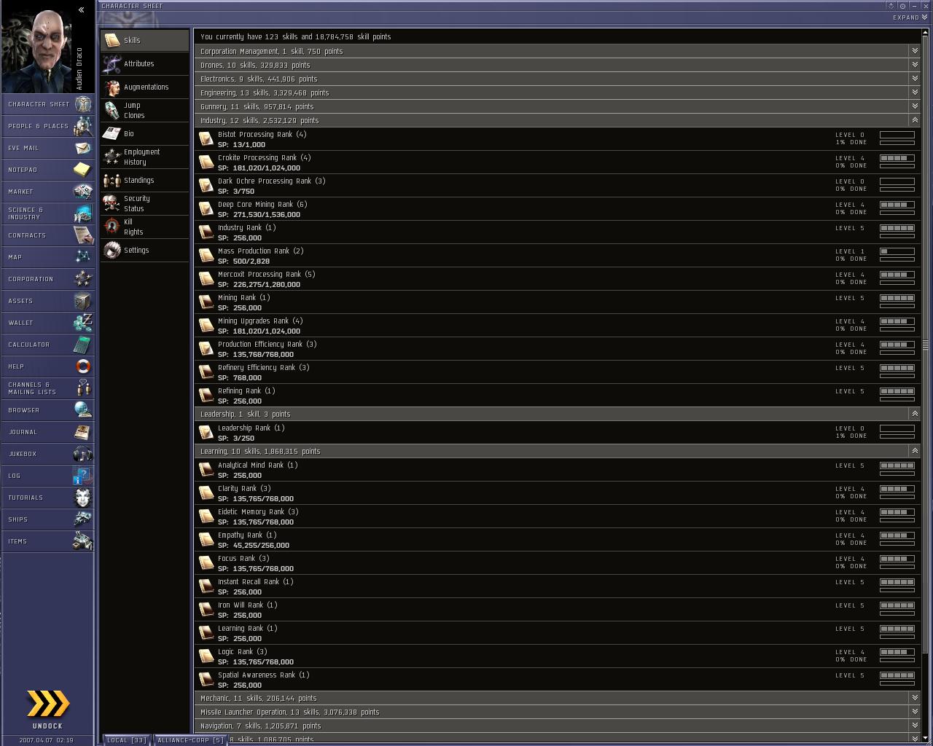Open the Help window
This screenshot has height=746, width=933.
[47, 366]
